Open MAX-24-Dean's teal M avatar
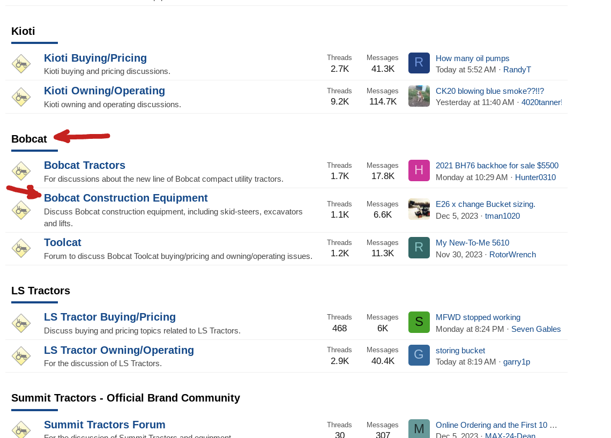This screenshot has height=438, width=611. 419,429
